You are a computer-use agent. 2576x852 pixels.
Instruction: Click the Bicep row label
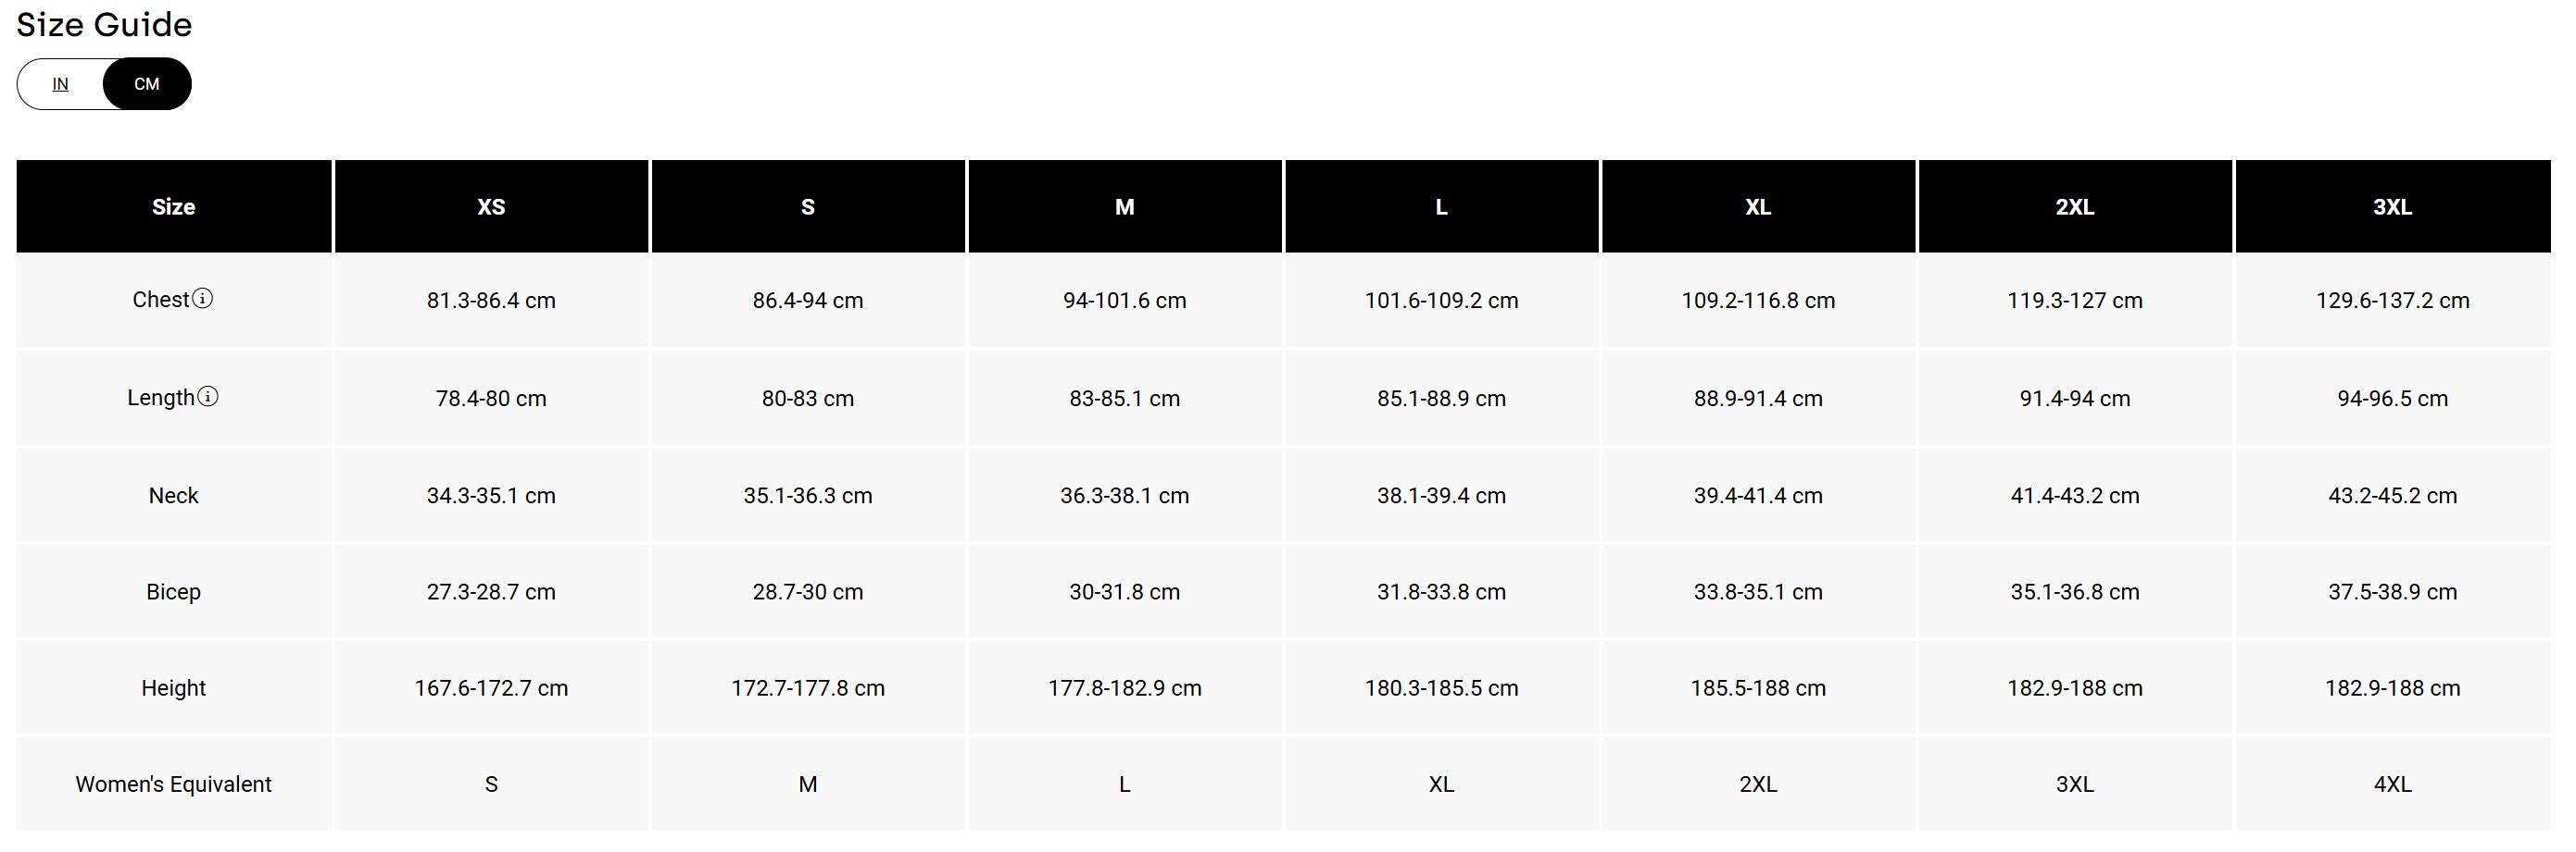pos(174,591)
